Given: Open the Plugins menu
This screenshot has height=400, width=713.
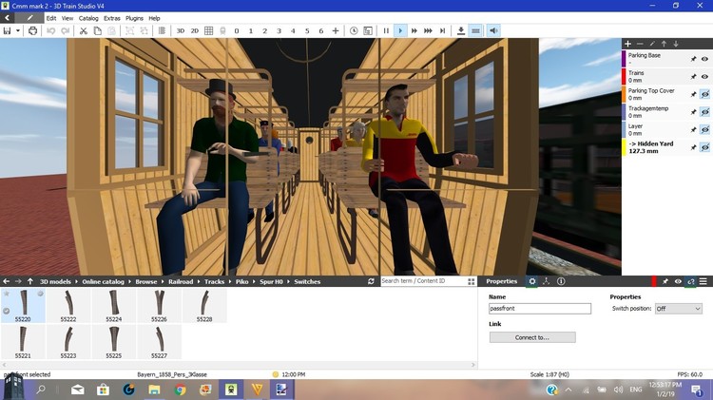Looking at the screenshot, I should point(134,18).
